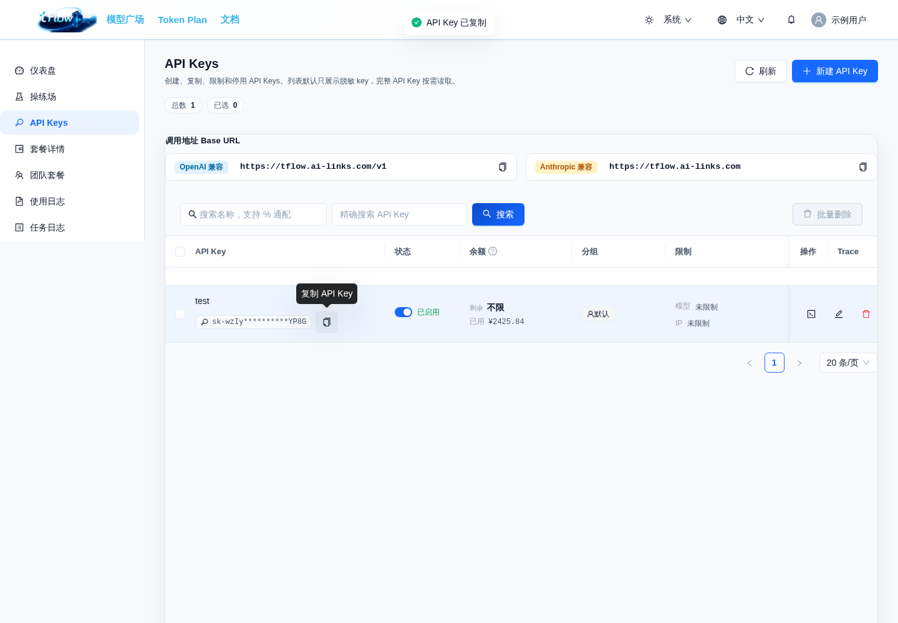Viewport: 898px width, 623px height.
Task: Open the 中文 language dropdown
Action: pos(750,20)
